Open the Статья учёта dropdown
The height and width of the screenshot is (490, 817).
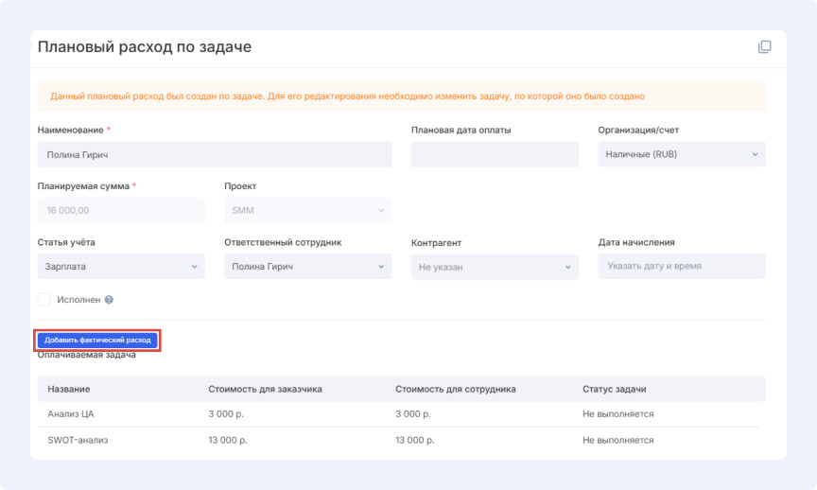(x=121, y=267)
